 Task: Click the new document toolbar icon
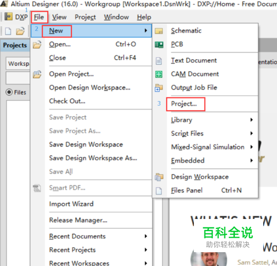pyautogui.click(x=8, y=31)
